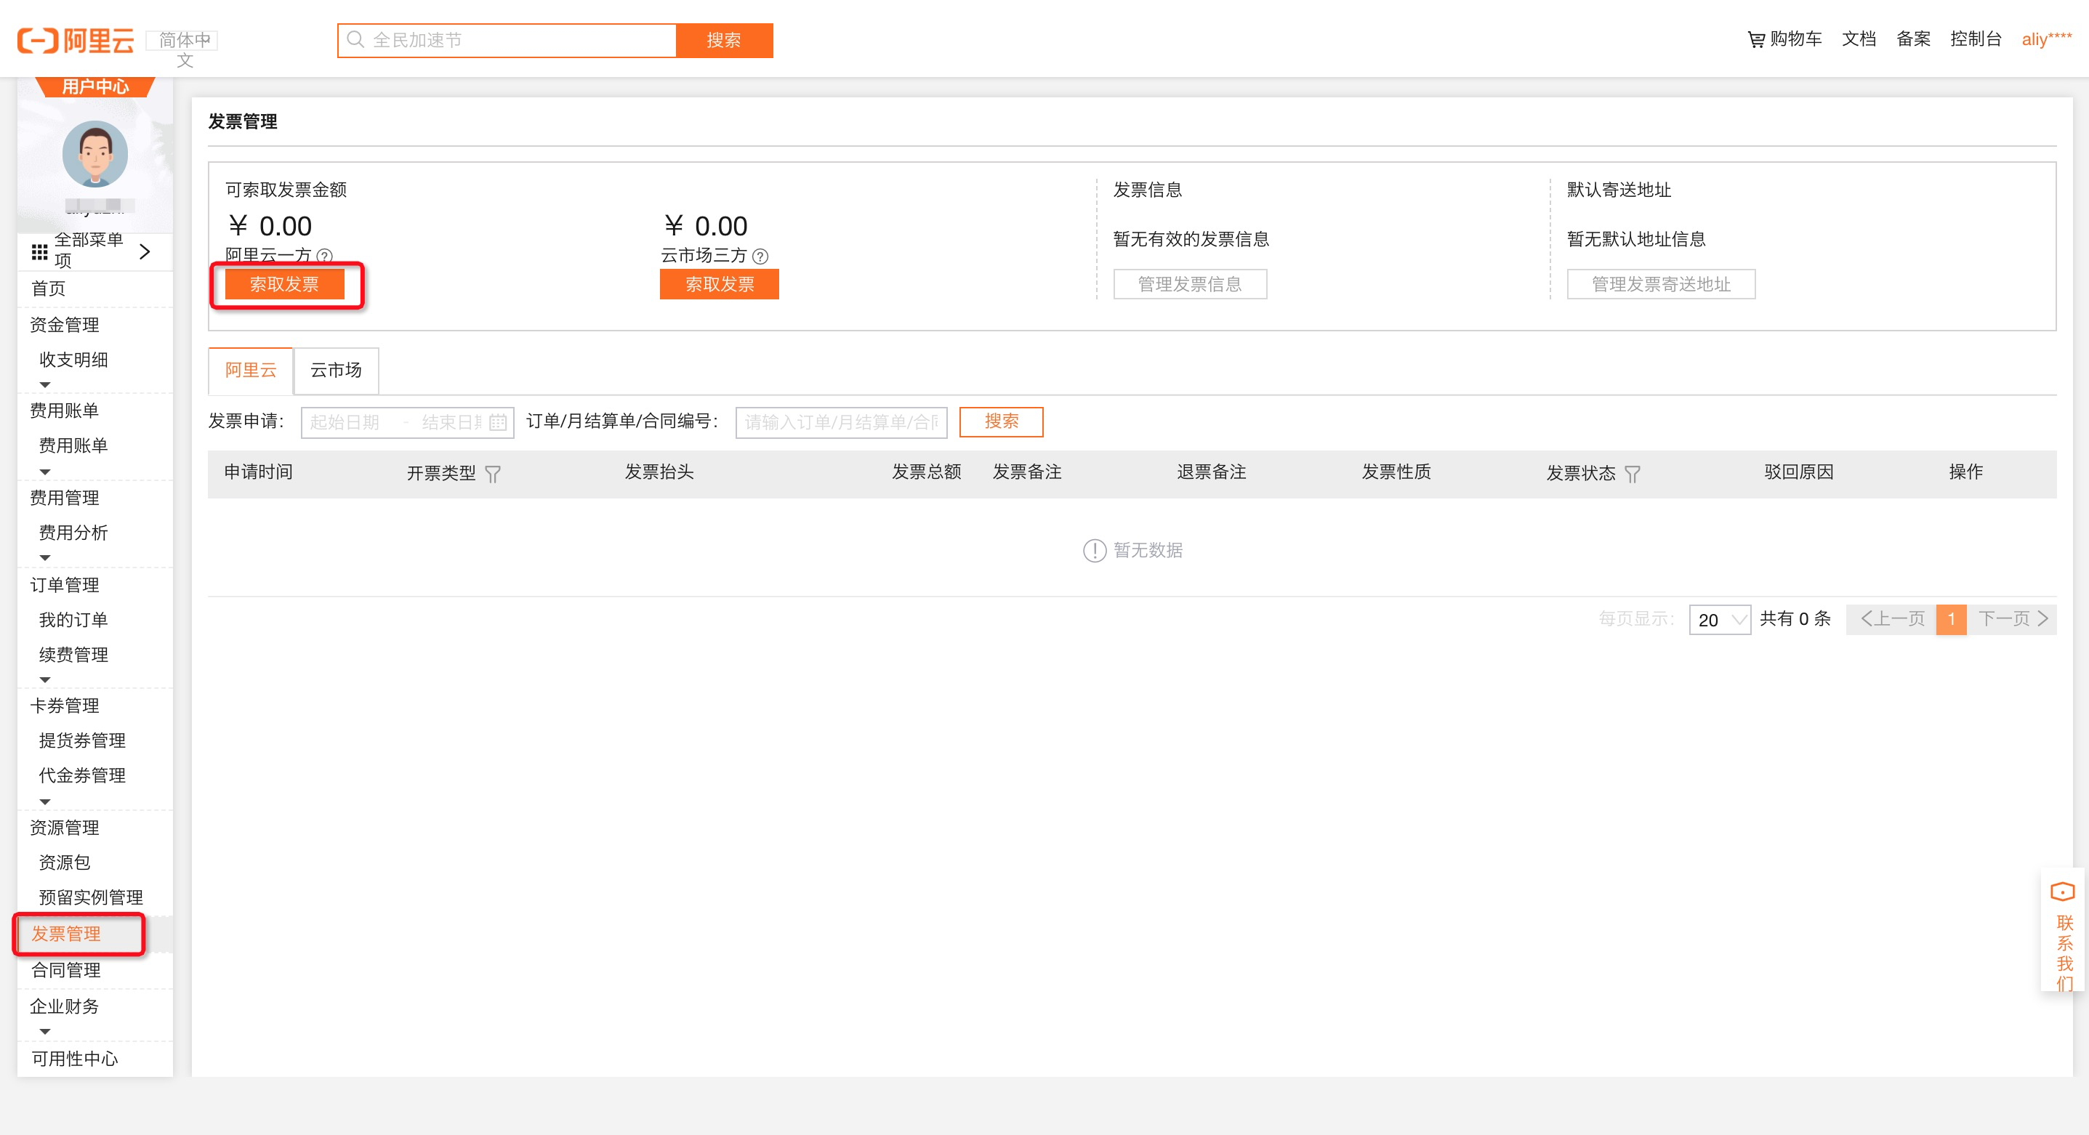Screen dimensions: 2089x1135
Task: Open the calendar date picker icon
Action: (x=498, y=422)
